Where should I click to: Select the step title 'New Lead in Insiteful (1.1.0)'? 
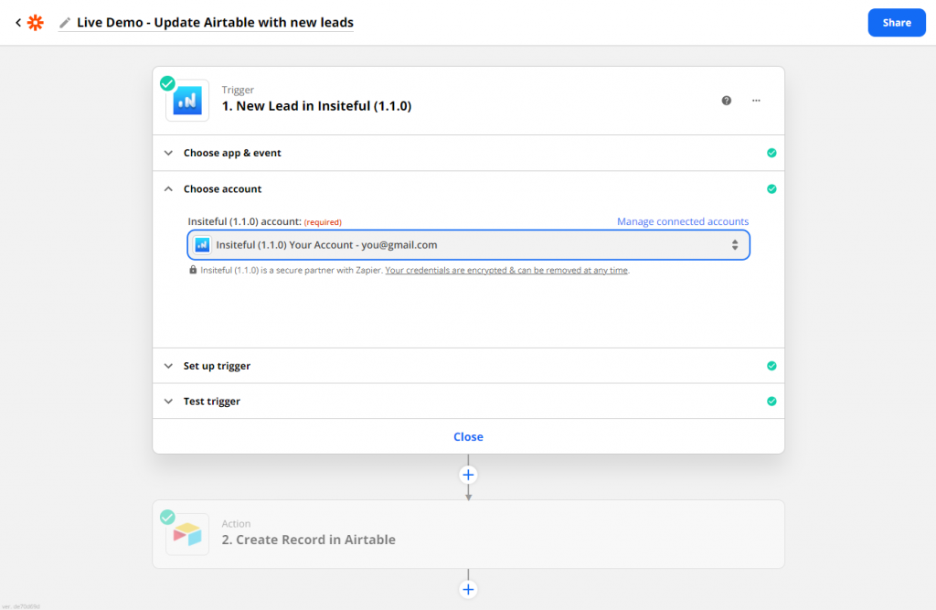pyautogui.click(x=316, y=106)
